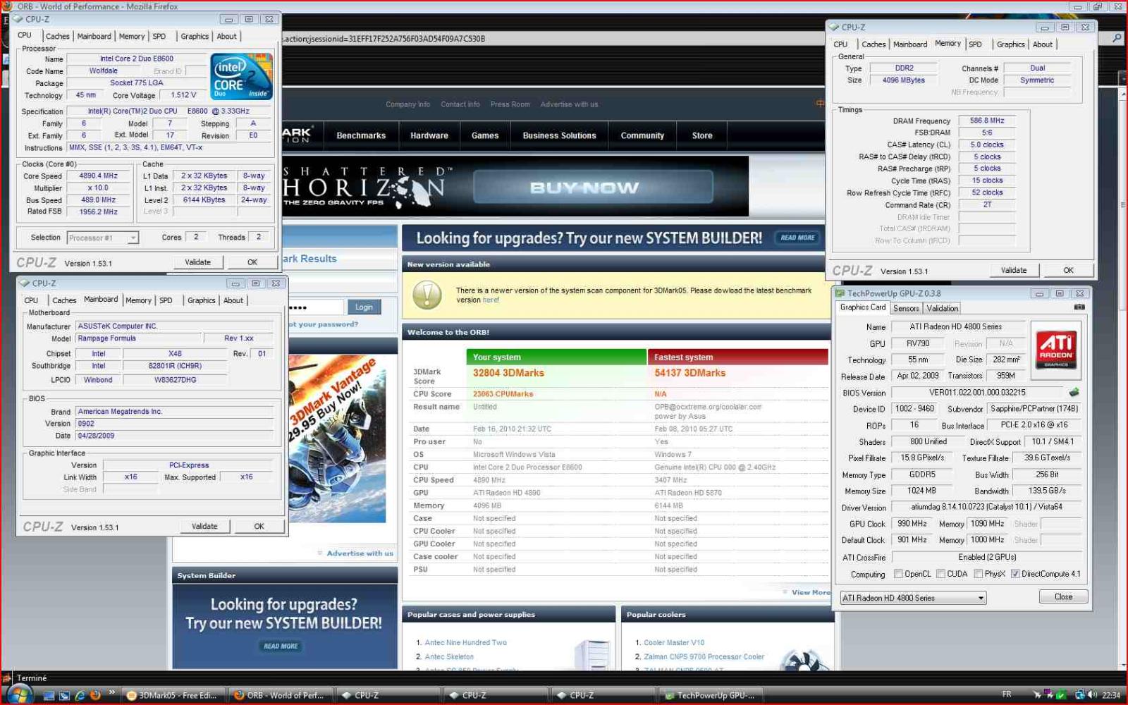
Task: Open the Memory tab in the Mainboard CPU-Z window
Action: pos(138,300)
